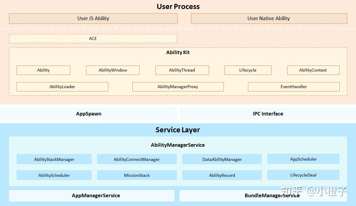The width and height of the screenshot is (356, 206).
Task: Select the Service Layer heading
Action: point(178,130)
